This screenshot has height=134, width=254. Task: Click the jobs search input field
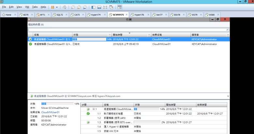pyautogui.click(x=126, y=30)
